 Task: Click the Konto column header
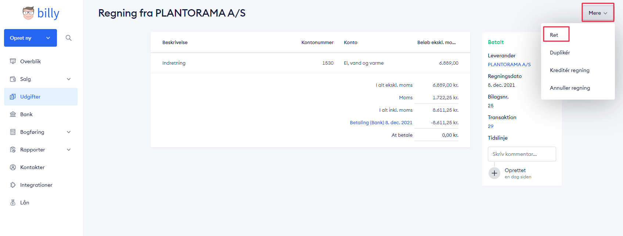pos(350,42)
